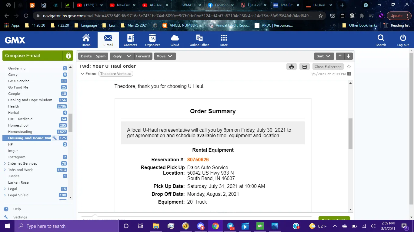The height and width of the screenshot is (232, 414).
Task: Click the Windows taskbar search box
Action: click(67, 226)
